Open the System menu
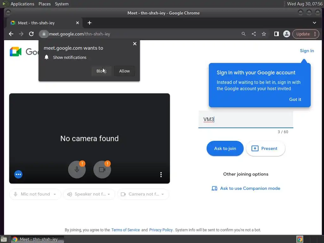This screenshot has width=324, height=243. [62, 4]
